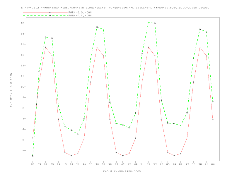This screenshot has width=232, height=179.
Task: Click y-axis tick label 14
Action: coord(22,44)
